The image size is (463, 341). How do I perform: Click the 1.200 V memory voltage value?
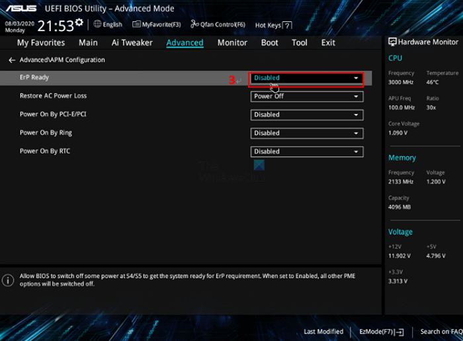coord(436,181)
